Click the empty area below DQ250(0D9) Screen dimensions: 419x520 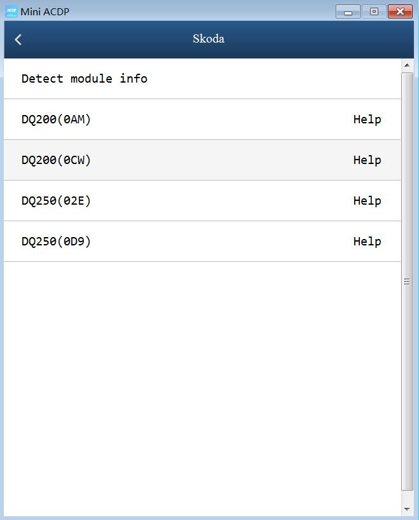(202, 388)
